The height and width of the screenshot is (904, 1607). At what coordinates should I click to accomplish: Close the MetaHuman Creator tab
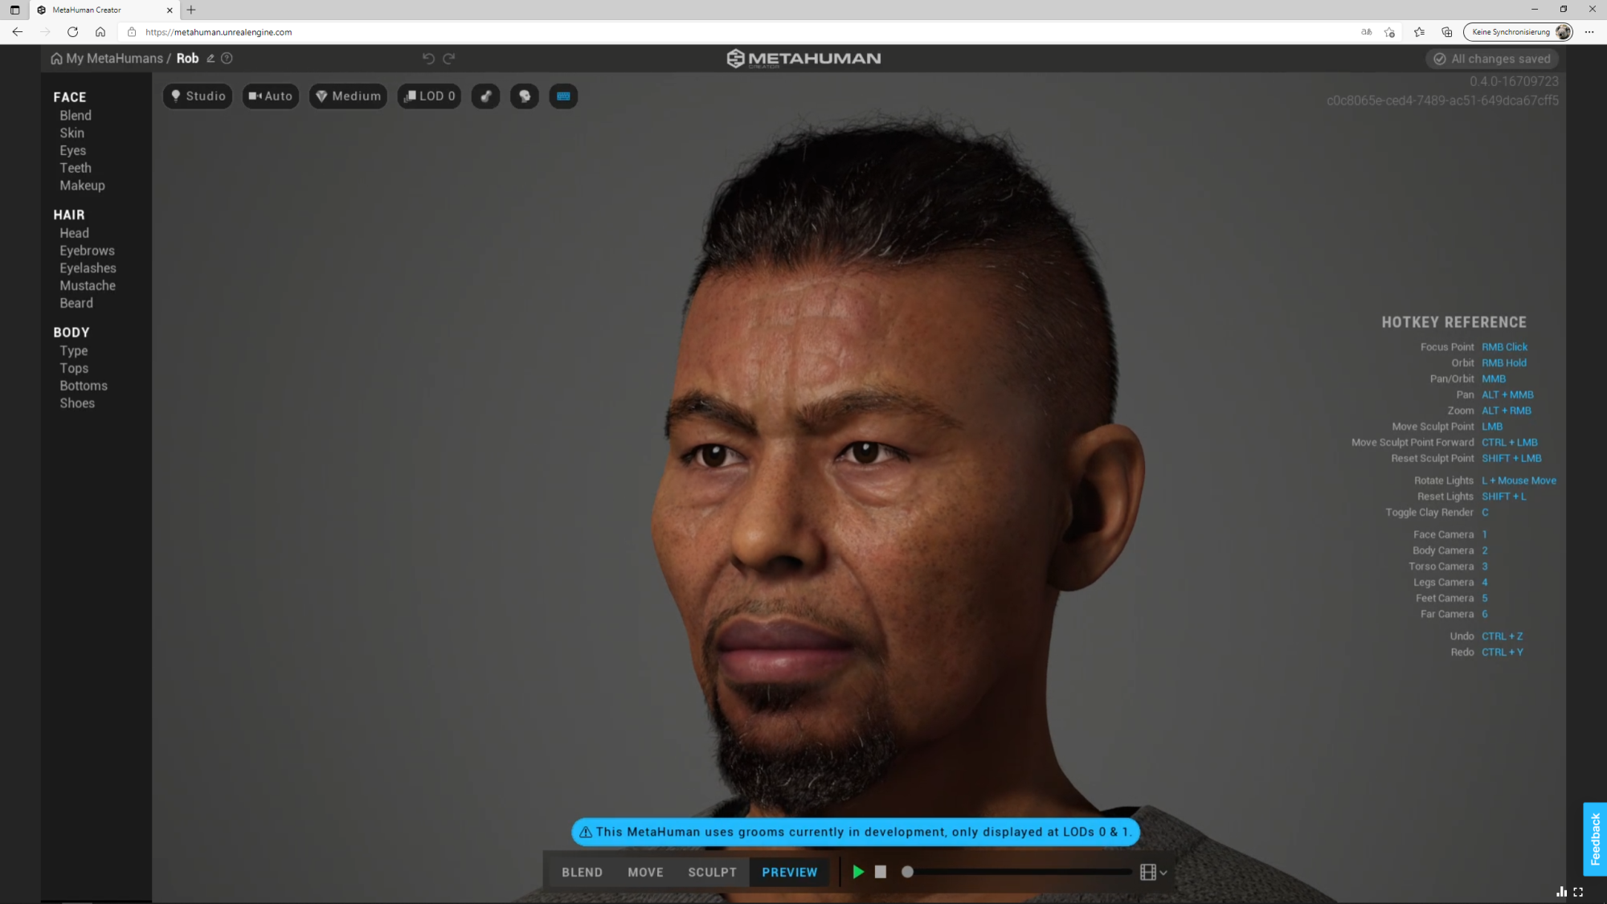(170, 10)
